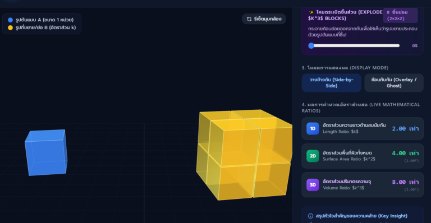Image resolution: width=431 pixels, height=223 pixels.
Task: Select Side-by-Side display mode
Action: (331, 82)
